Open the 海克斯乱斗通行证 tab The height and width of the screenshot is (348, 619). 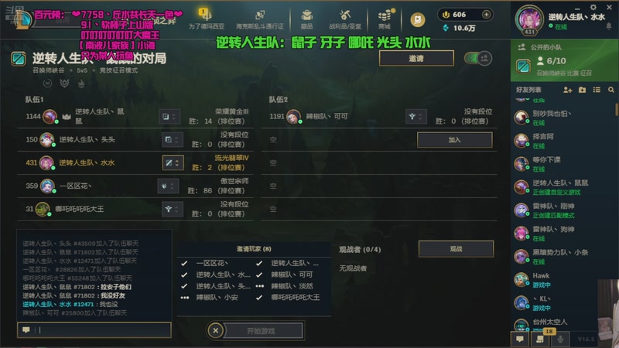tap(260, 19)
